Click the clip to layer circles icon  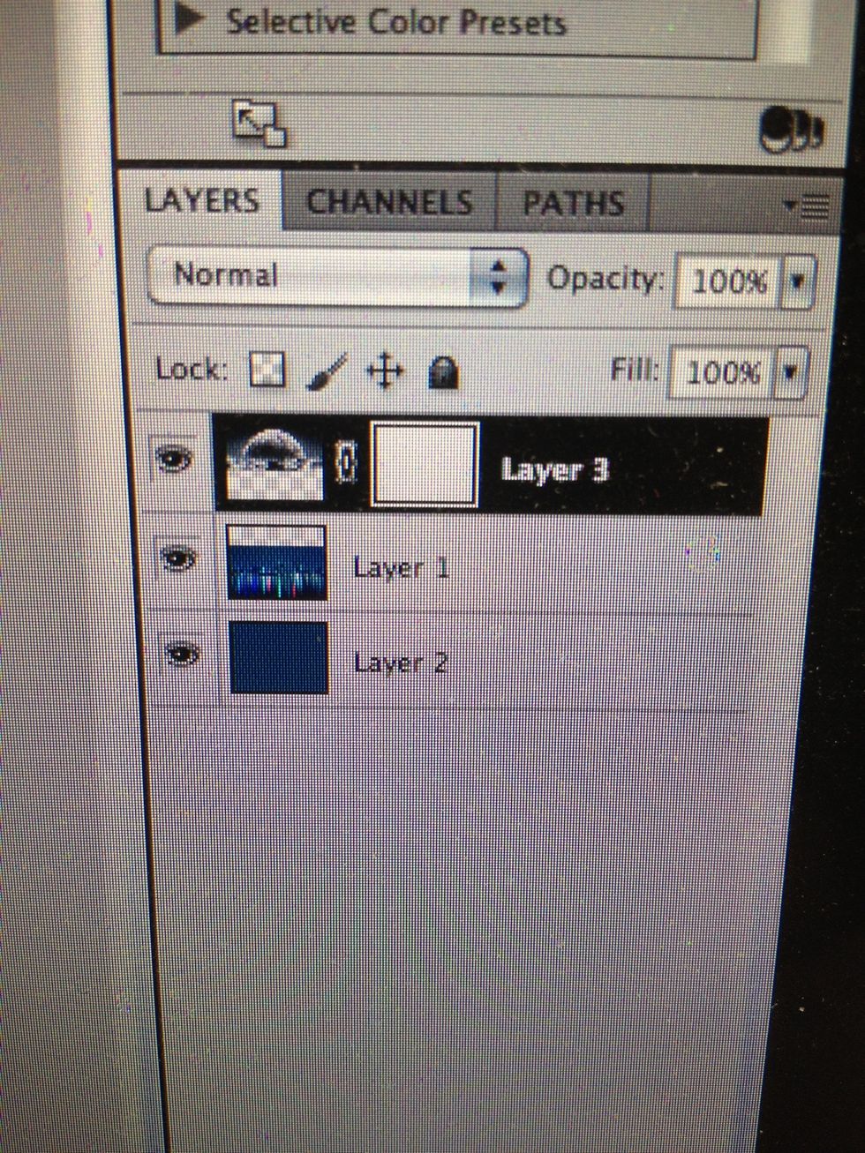click(790, 131)
